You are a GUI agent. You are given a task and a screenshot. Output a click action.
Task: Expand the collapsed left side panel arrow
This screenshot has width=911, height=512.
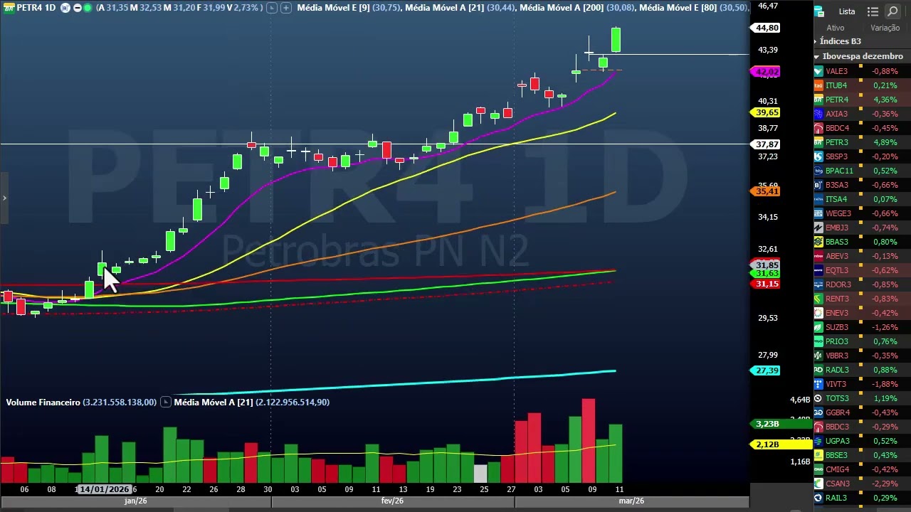click(4, 198)
